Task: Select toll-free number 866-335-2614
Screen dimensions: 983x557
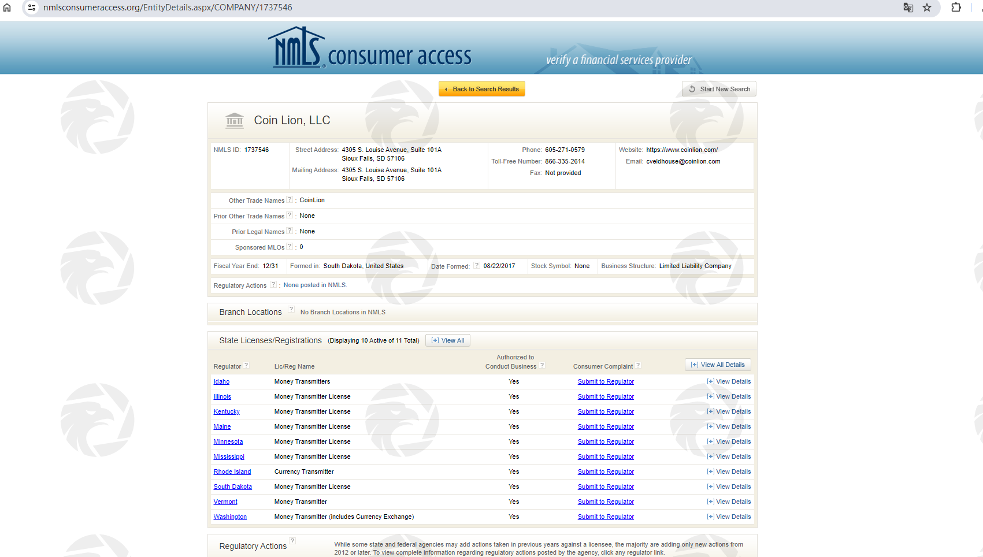Action: [565, 161]
